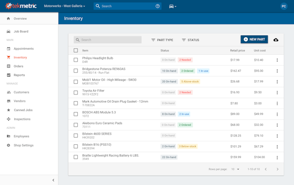Open the help icon in top search bar
This screenshot has height=185, width=294.
click(157, 6)
